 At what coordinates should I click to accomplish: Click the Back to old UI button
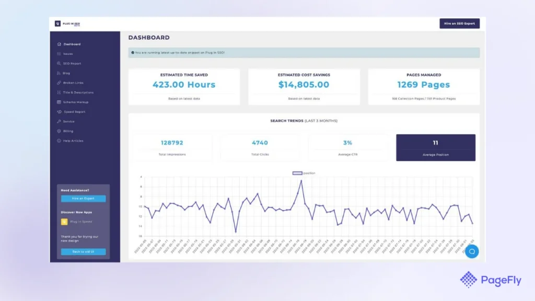tap(83, 251)
